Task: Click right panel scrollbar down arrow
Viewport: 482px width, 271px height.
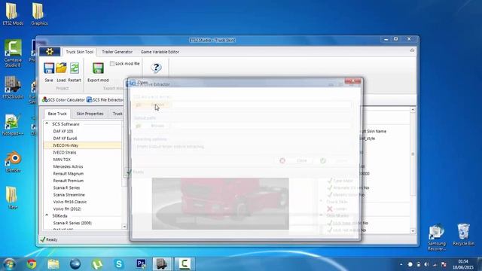Action: pyautogui.click(x=413, y=231)
